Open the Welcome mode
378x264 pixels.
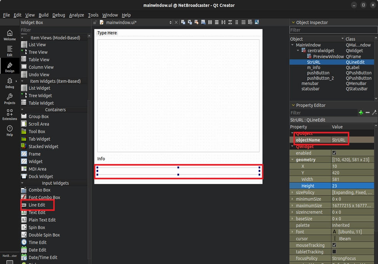[10, 35]
